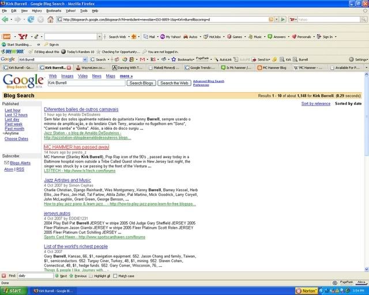The width and height of the screenshot is (369, 295).
Task: Open Advanced Blog Search link
Action: click(209, 81)
